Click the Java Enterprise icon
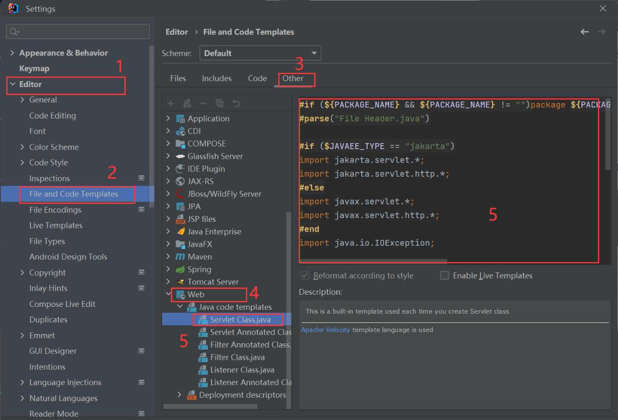618x420 pixels. point(180,232)
